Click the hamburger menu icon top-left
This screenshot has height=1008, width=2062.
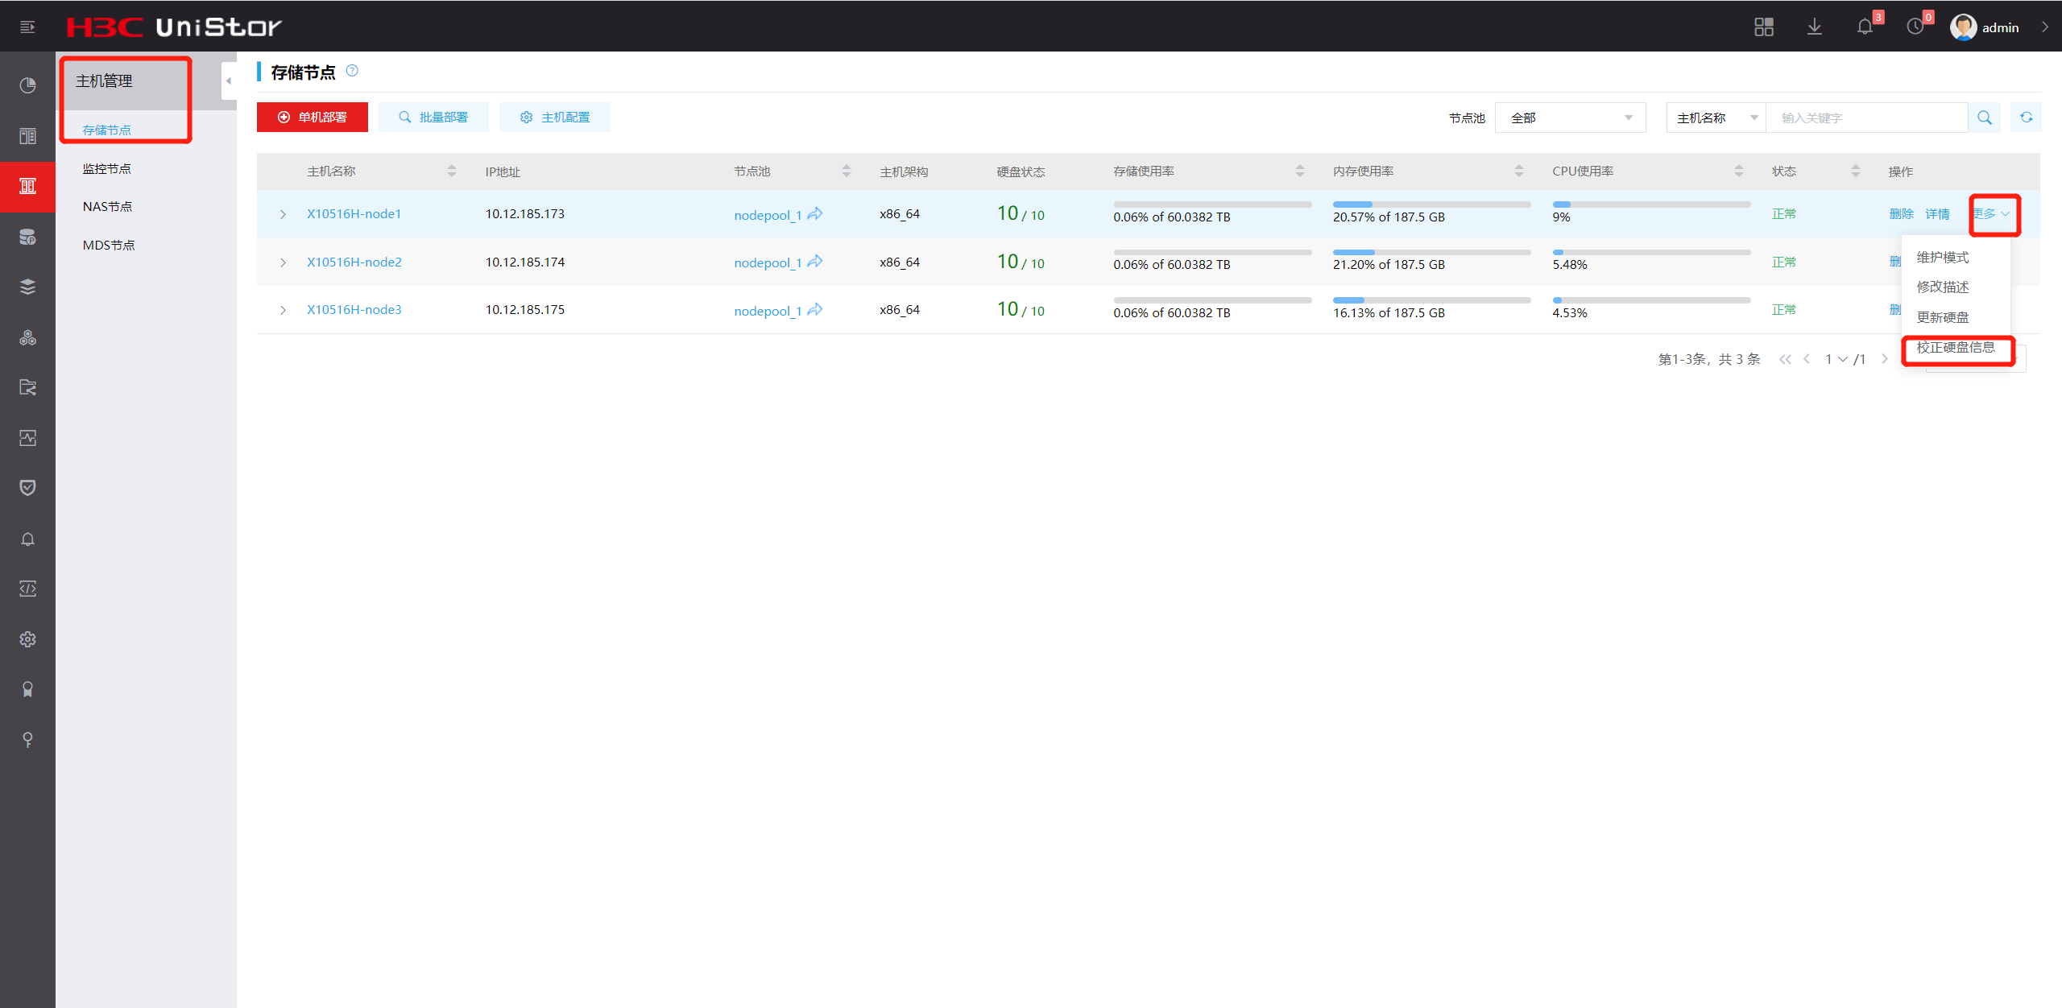[27, 27]
